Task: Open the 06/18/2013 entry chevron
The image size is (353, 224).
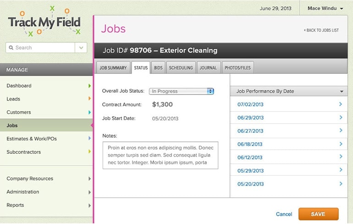Action: pos(341,144)
